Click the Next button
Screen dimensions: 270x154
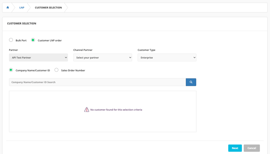235,148
